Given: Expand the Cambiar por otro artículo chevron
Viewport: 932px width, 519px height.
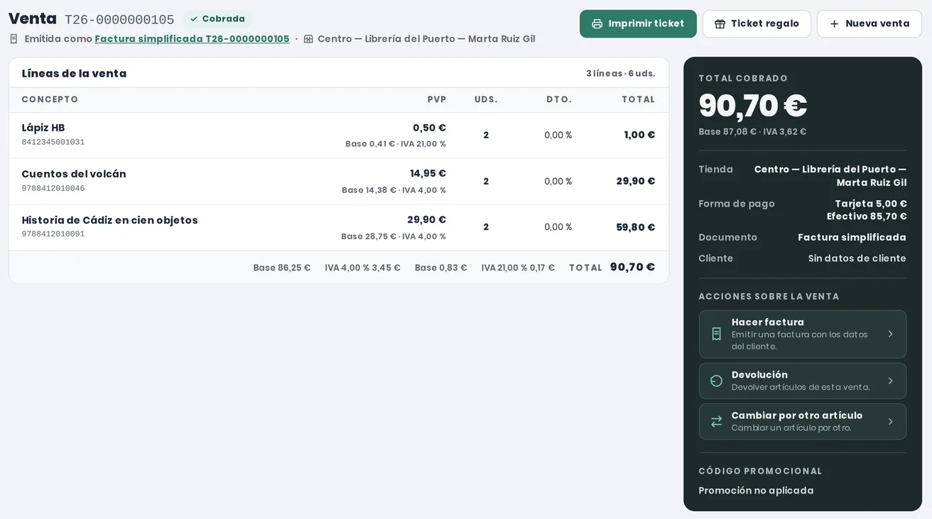Looking at the screenshot, I should tap(890, 422).
